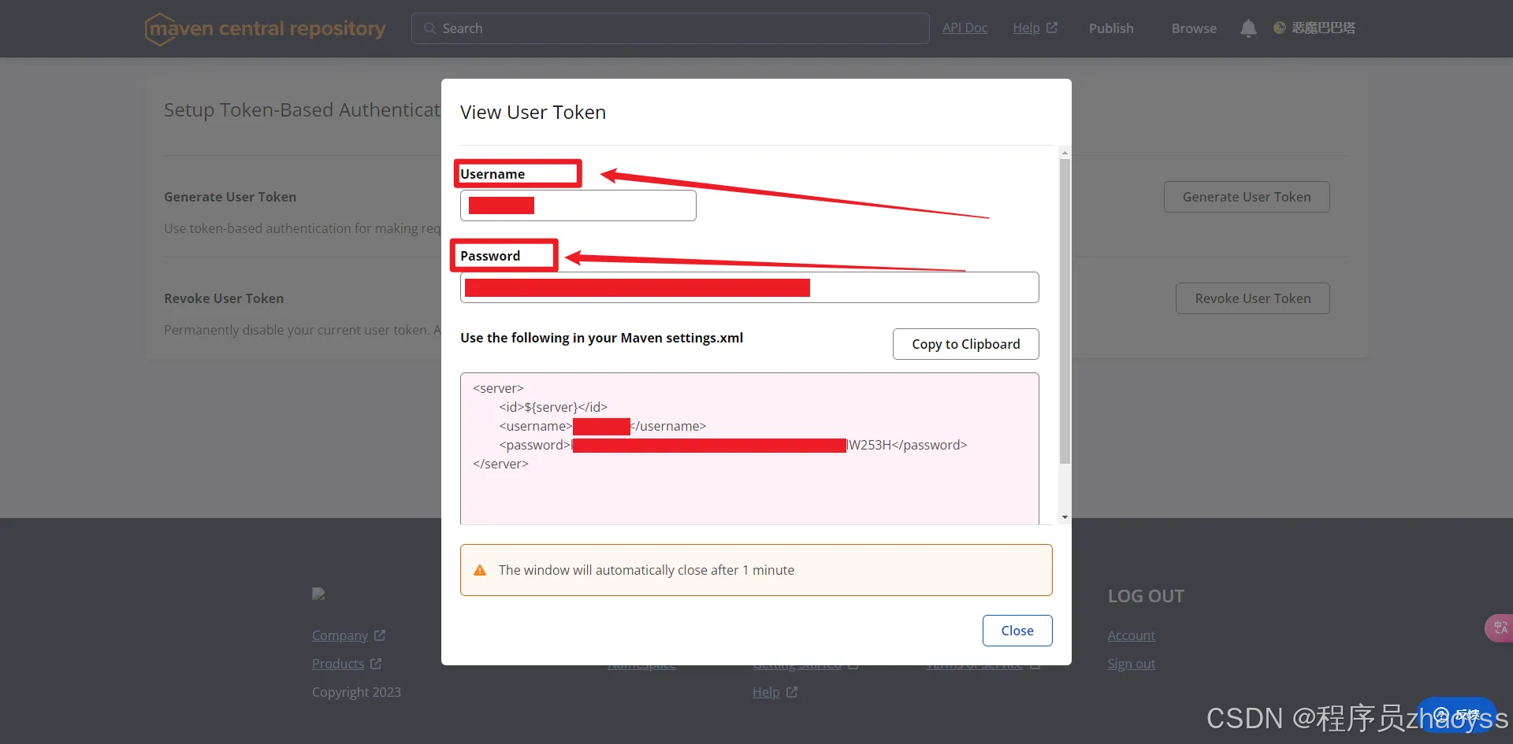Viewport: 1513px width, 744px height.
Task: Click the dialog scrollbar up arrow
Action: tap(1065, 153)
